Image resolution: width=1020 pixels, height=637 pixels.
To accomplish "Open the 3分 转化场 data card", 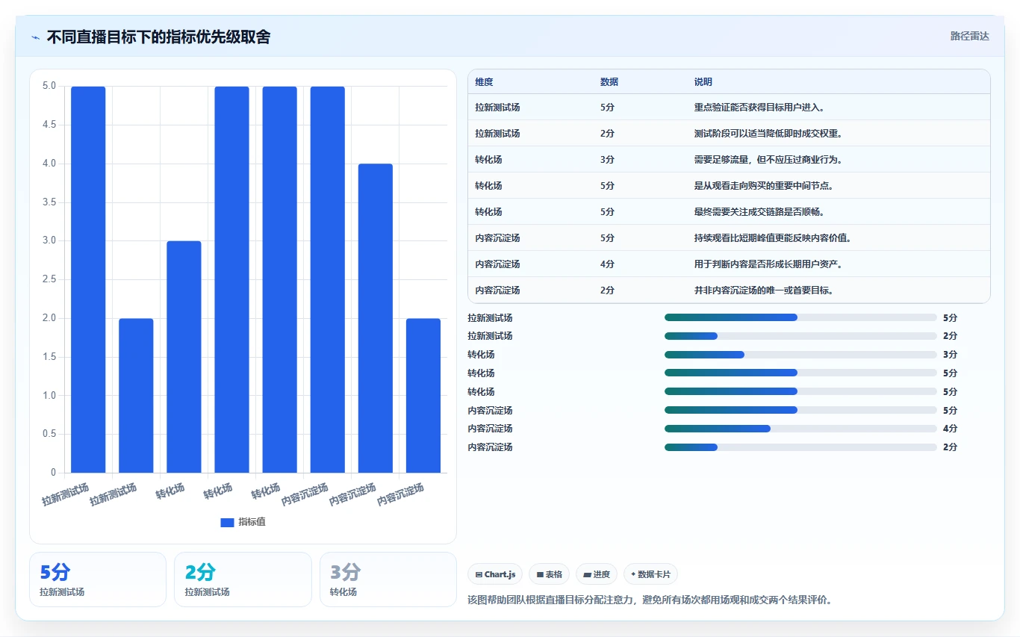I will tap(388, 579).
